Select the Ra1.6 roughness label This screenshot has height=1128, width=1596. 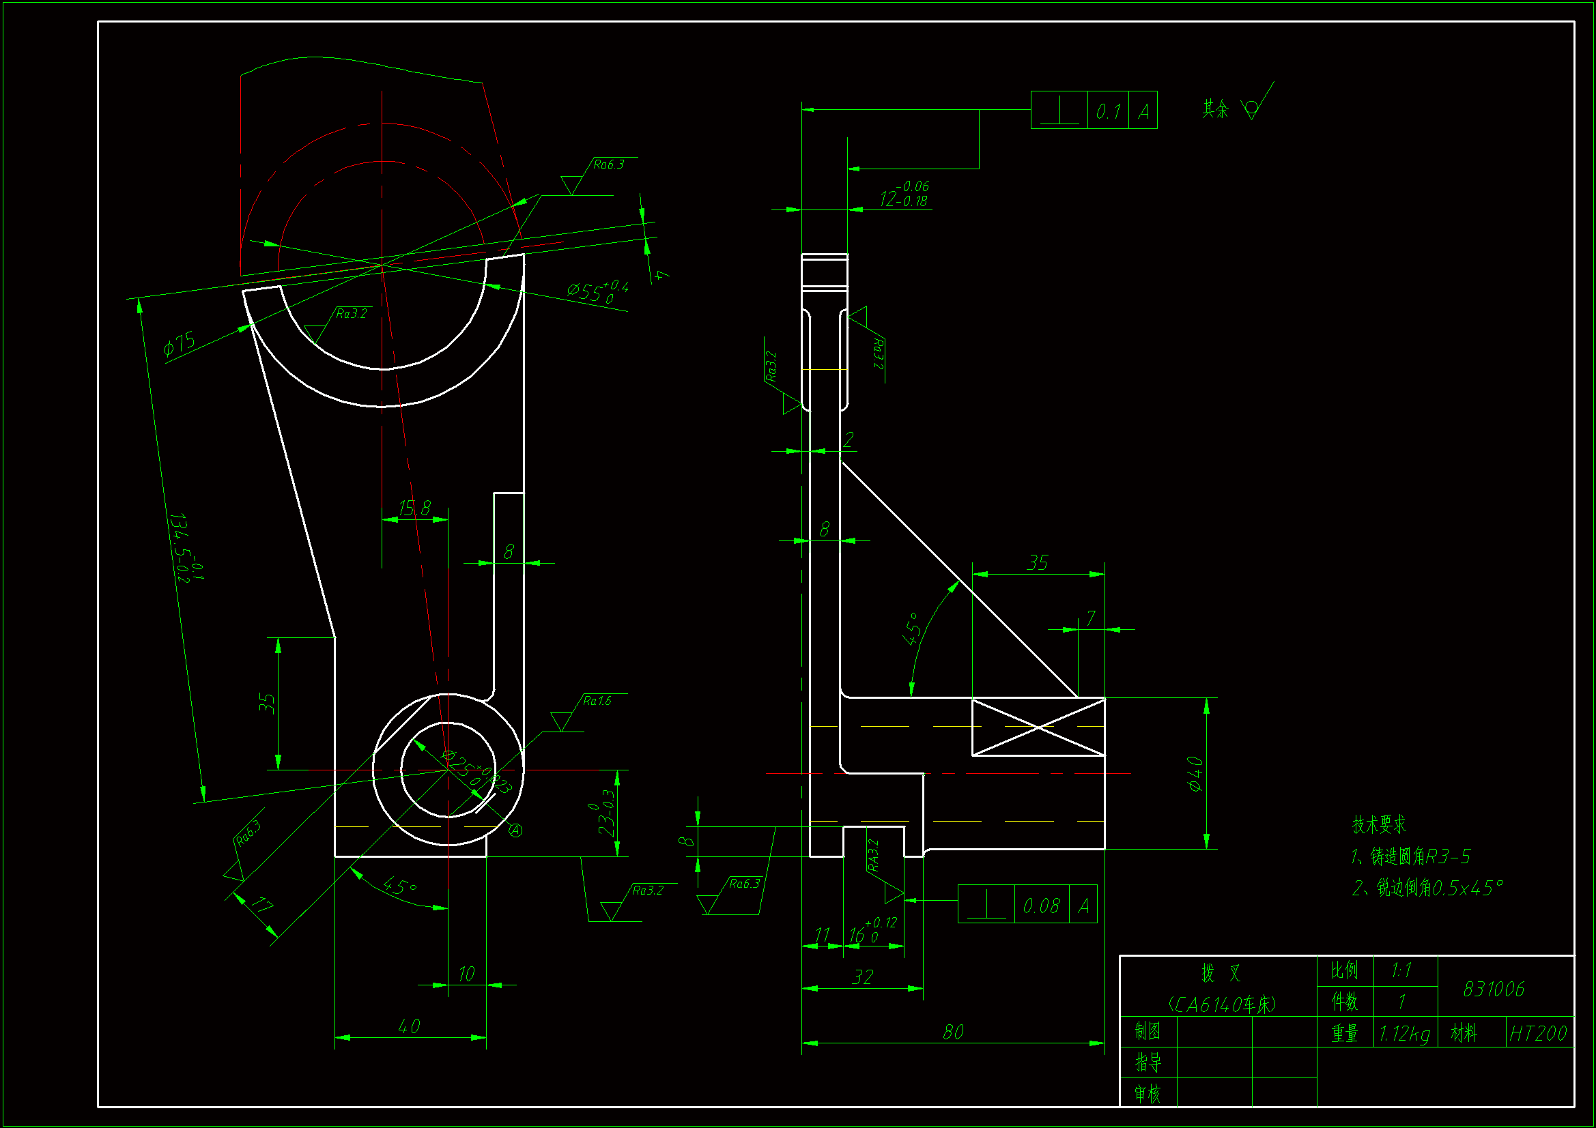point(597,701)
